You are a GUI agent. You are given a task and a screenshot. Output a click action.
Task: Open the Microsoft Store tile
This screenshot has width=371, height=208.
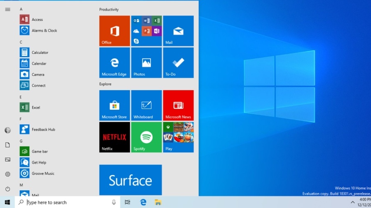pos(115,105)
